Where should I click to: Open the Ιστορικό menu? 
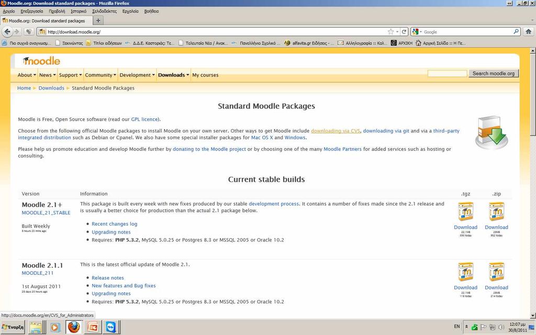coord(79,12)
